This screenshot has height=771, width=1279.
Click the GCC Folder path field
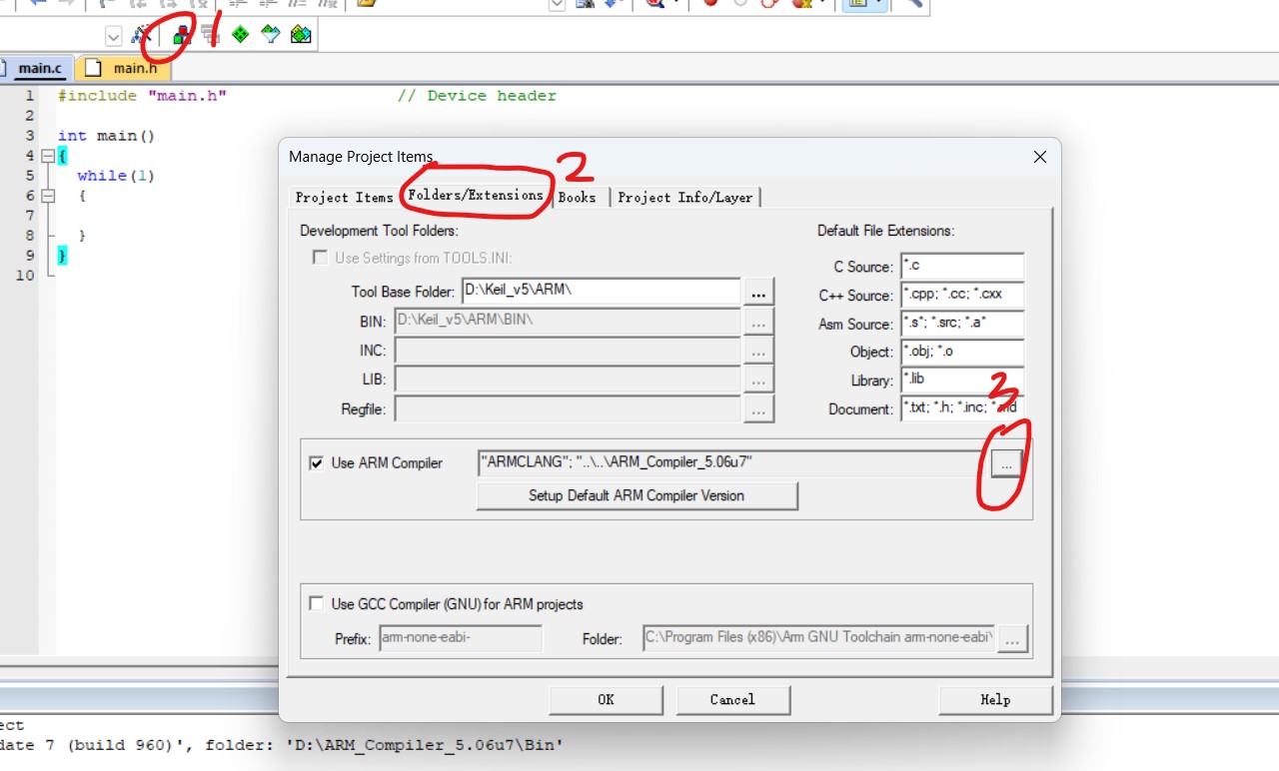tap(818, 639)
